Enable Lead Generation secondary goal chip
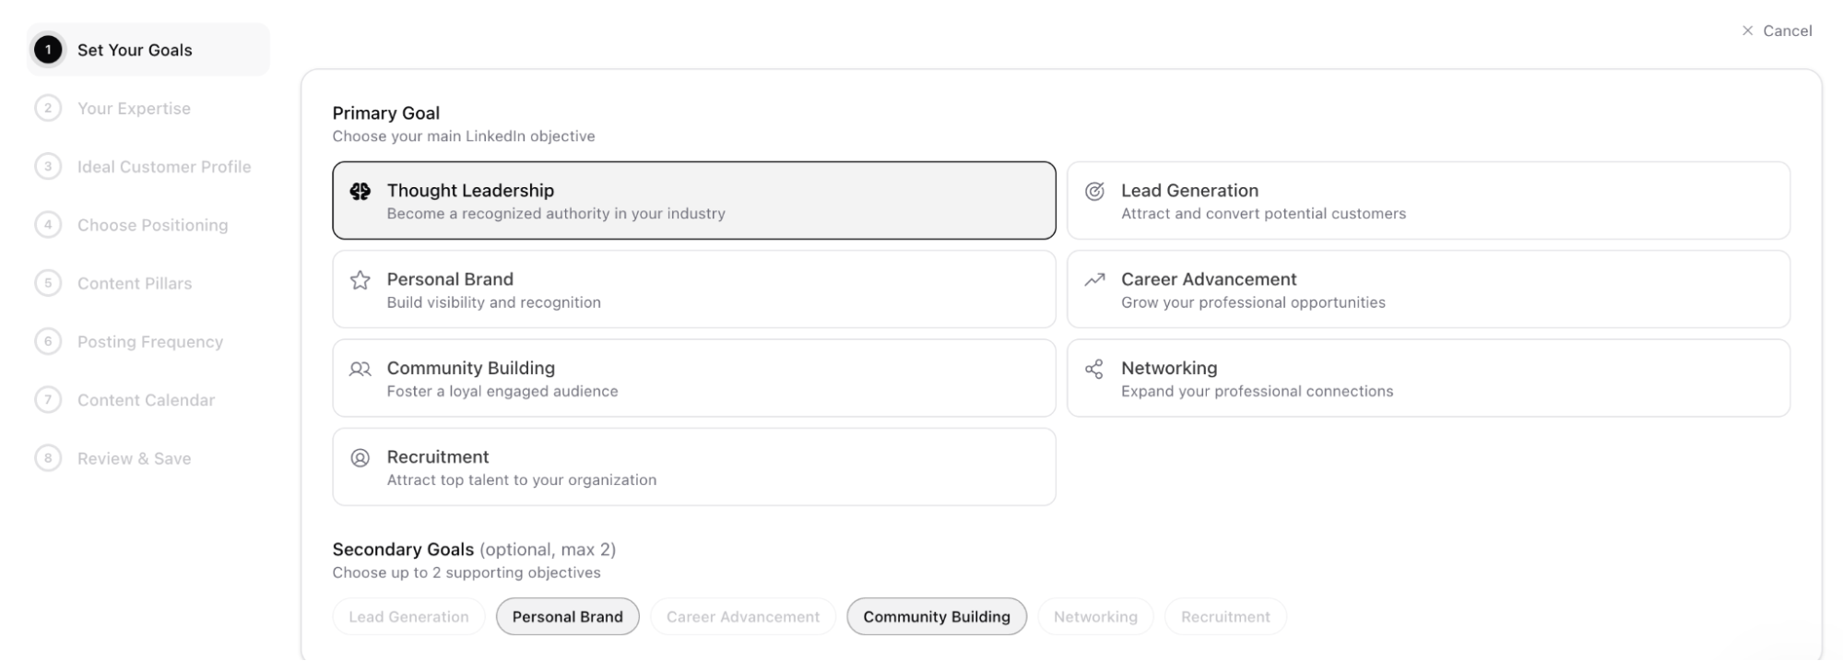Screen dimensions: 1843x661 pyautogui.click(x=408, y=617)
